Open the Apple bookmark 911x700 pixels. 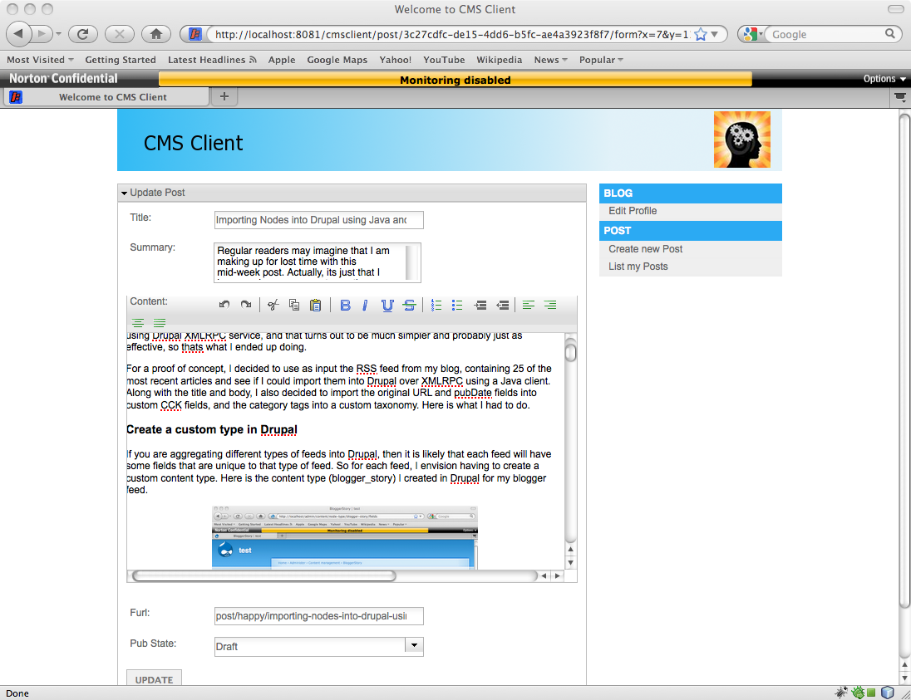click(x=282, y=60)
